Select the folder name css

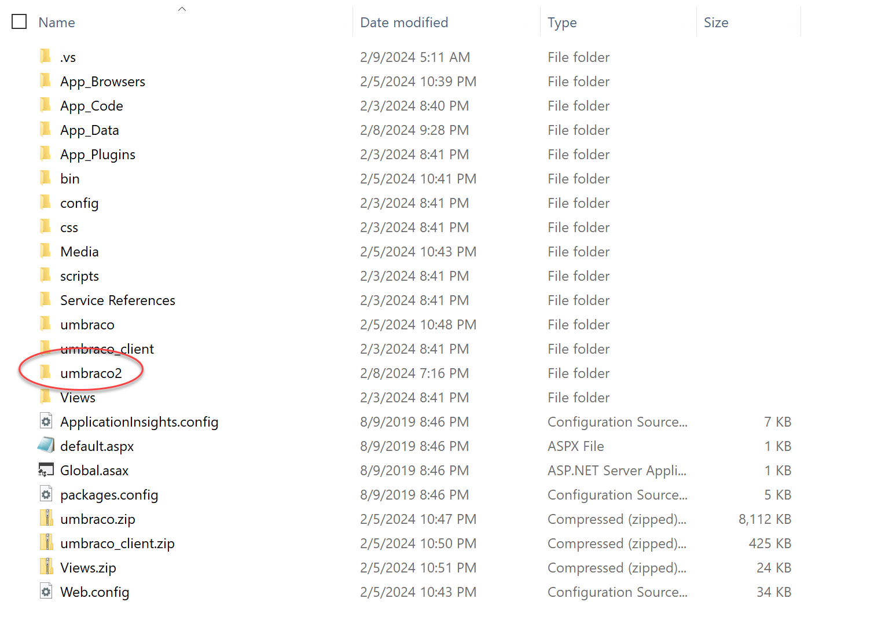pyautogui.click(x=69, y=227)
